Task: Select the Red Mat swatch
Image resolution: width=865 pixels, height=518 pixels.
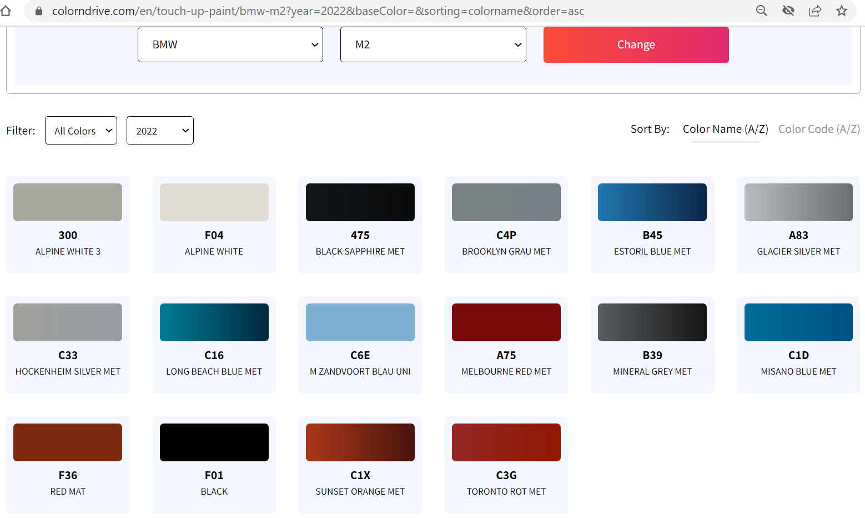Action: tap(68, 442)
